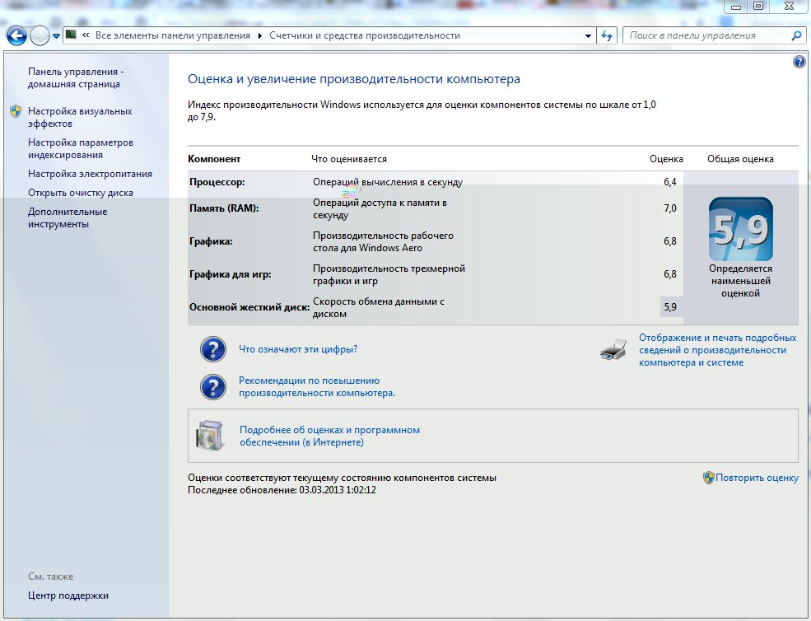811x621 pixels.
Task: Click the software box icon beside 'Подробнее об оценках'
Action: 209,436
